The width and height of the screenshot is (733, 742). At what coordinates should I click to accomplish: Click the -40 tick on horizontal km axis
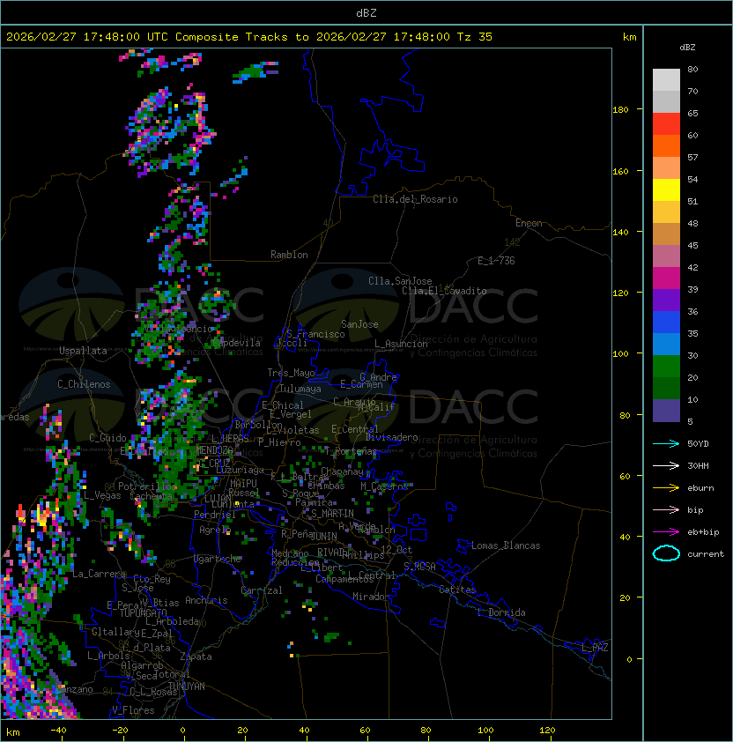[58, 731]
